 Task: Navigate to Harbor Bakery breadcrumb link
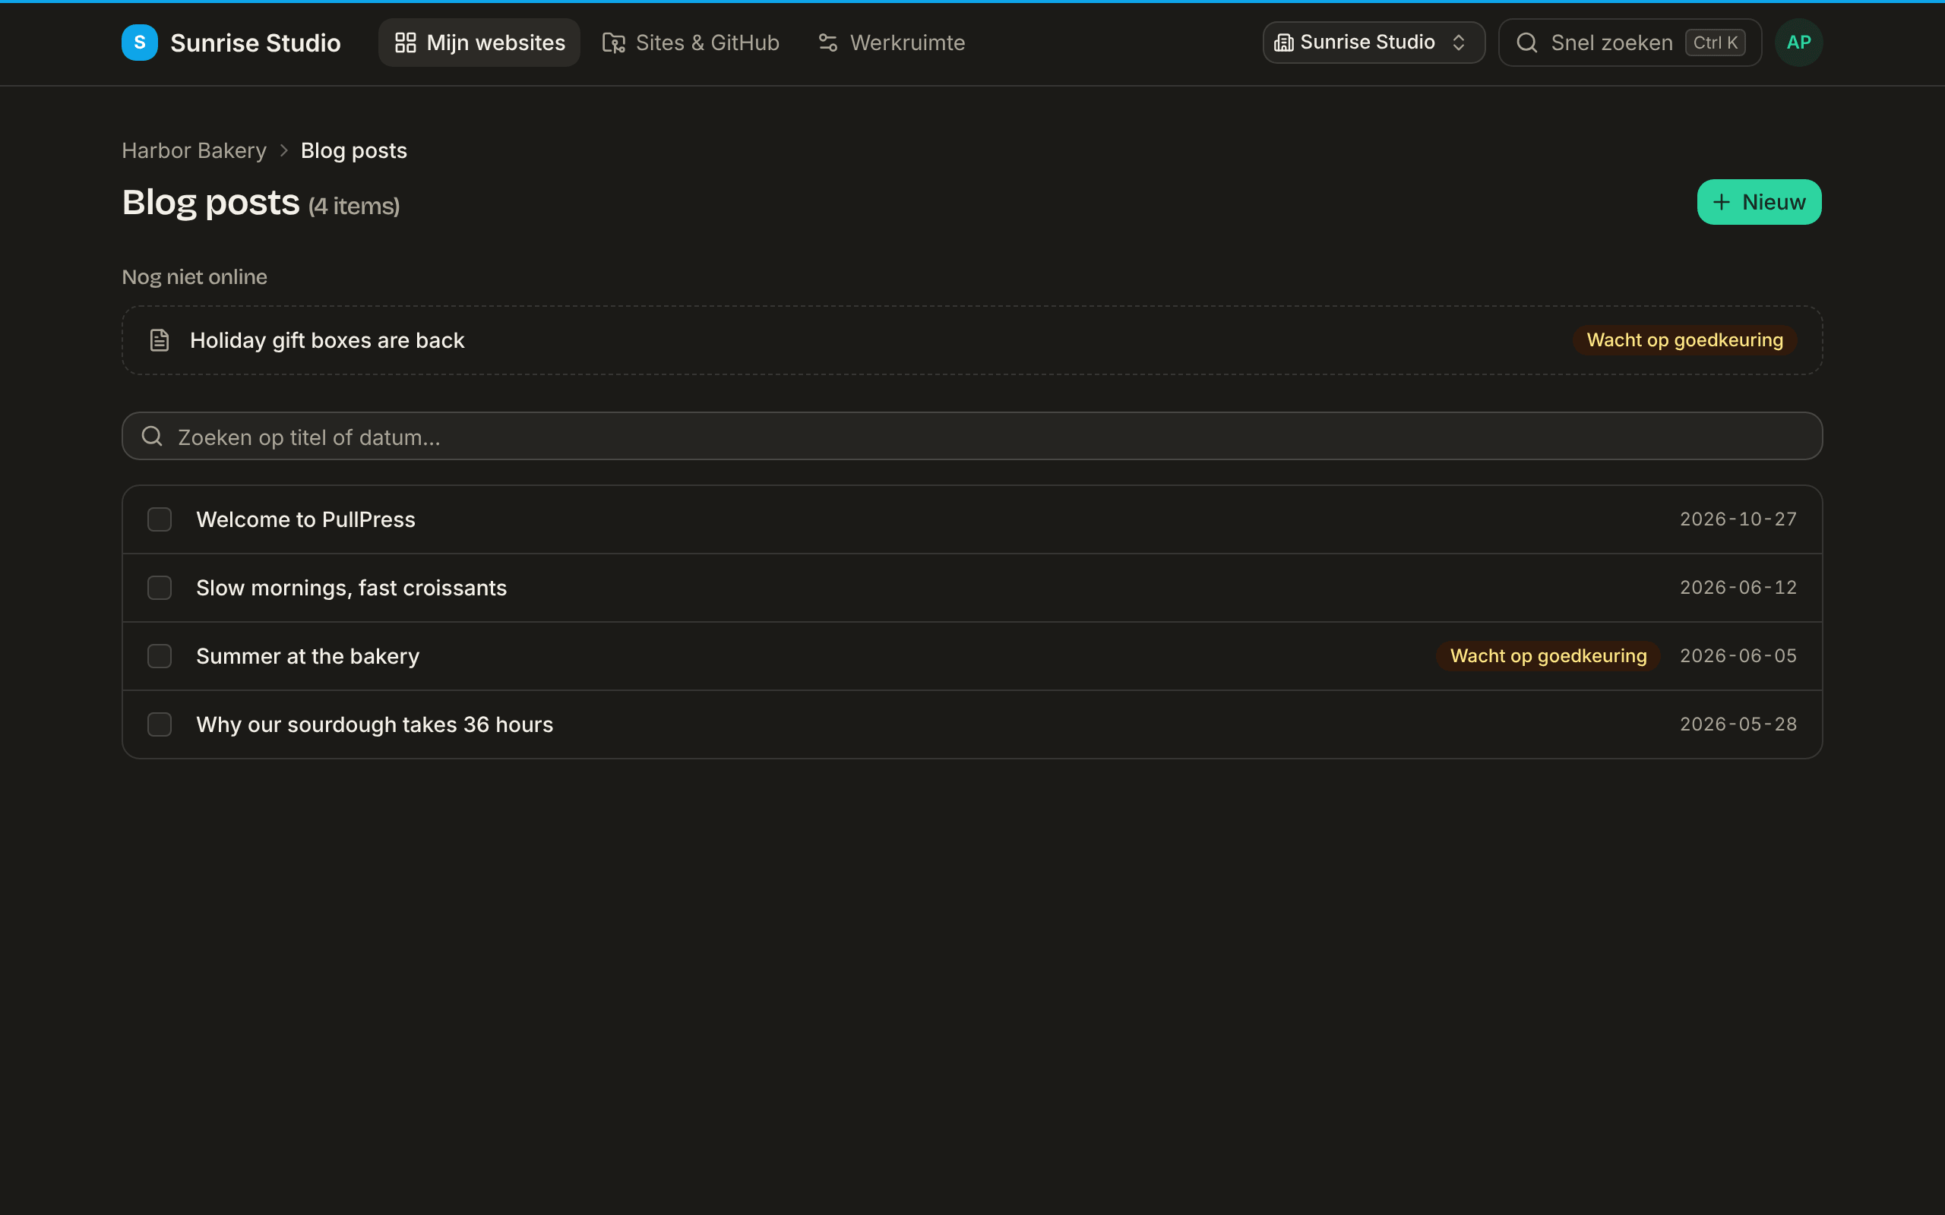coord(194,150)
